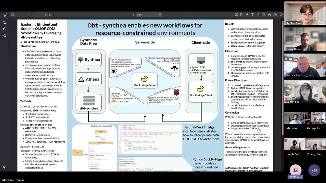Select Jacob Zelko's video tile
The width and height of the screenshot is (326, 183).
pos(294,148)
